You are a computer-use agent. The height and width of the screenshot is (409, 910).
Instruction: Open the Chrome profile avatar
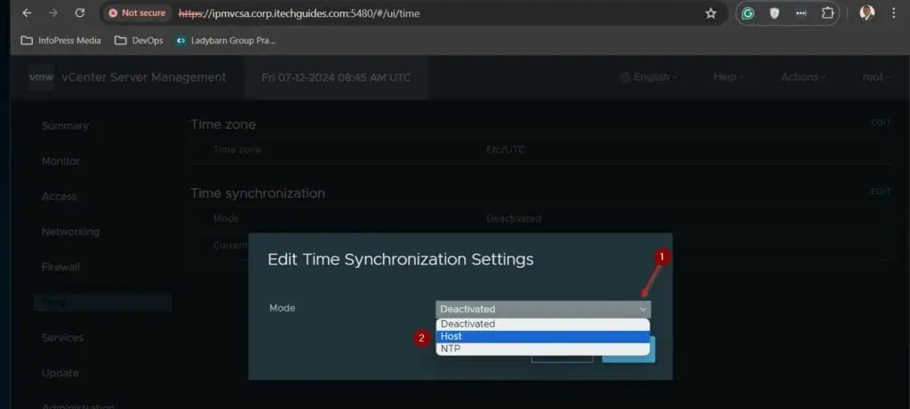point(867,12)
